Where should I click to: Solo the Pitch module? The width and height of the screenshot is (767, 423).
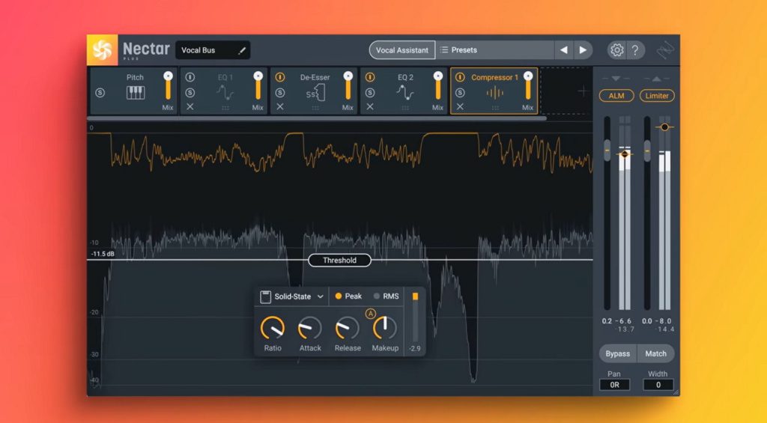pos(100,92)
